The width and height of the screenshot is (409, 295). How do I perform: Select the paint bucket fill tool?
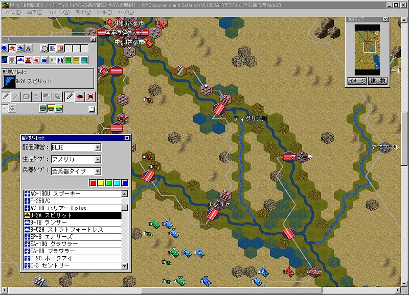[36, 97]
